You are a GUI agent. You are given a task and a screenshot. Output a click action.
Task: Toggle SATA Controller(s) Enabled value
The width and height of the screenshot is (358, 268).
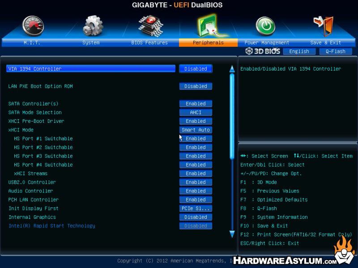tap(196, 104)
